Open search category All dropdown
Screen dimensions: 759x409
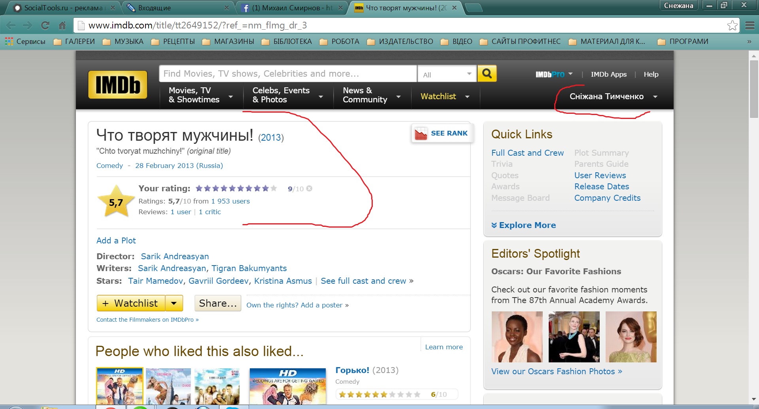447,74
